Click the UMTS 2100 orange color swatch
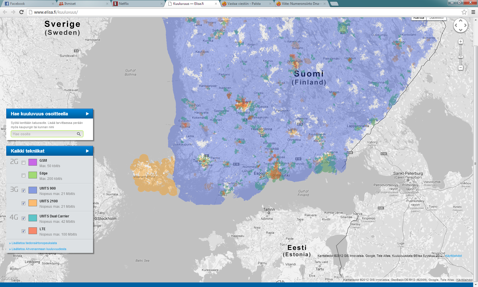478x287 pixels. [x=33, y=203]
